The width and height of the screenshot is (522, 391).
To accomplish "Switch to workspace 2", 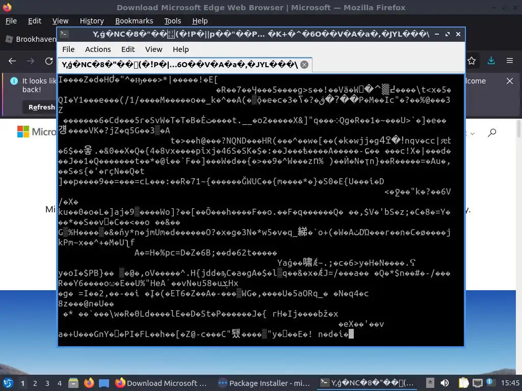I will pos(35,383).
